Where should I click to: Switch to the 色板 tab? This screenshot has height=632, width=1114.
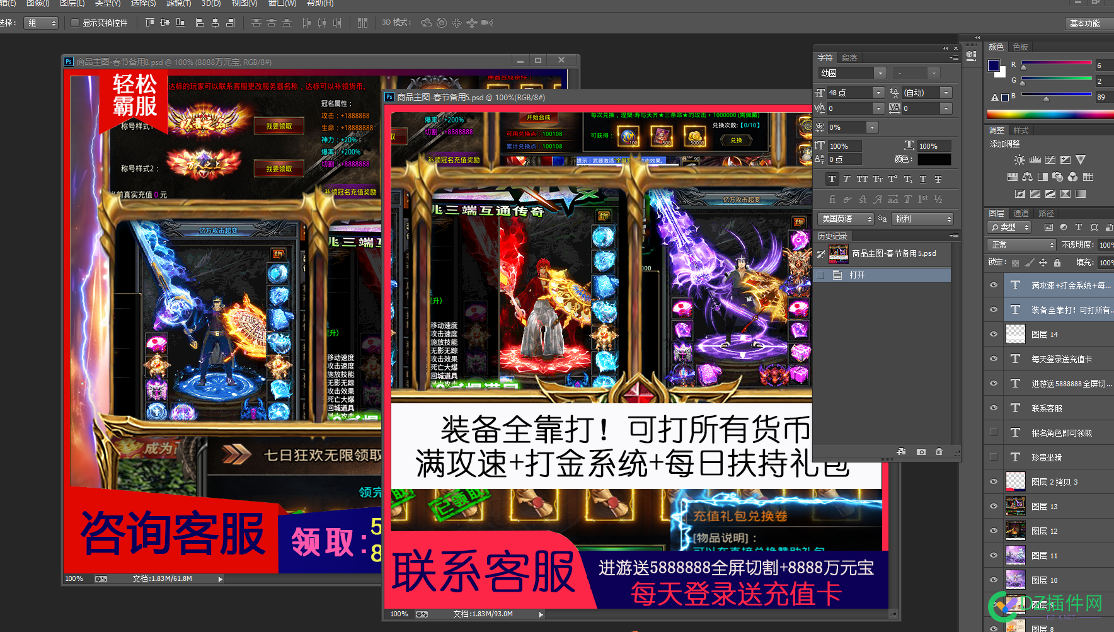click(1020, 47)
